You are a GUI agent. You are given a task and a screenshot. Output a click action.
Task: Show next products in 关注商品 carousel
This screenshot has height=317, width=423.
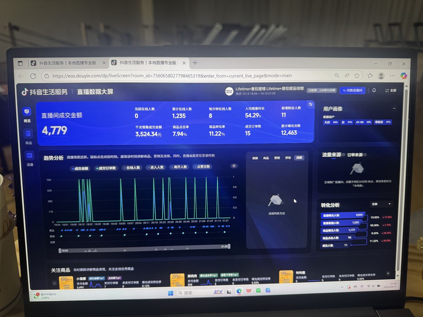point(388,273)
